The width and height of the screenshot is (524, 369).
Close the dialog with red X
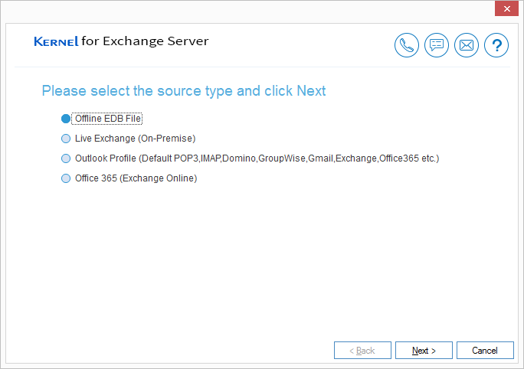tap(506, 8)
